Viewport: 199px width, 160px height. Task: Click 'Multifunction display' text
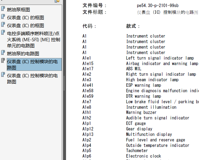click(149, 134)
